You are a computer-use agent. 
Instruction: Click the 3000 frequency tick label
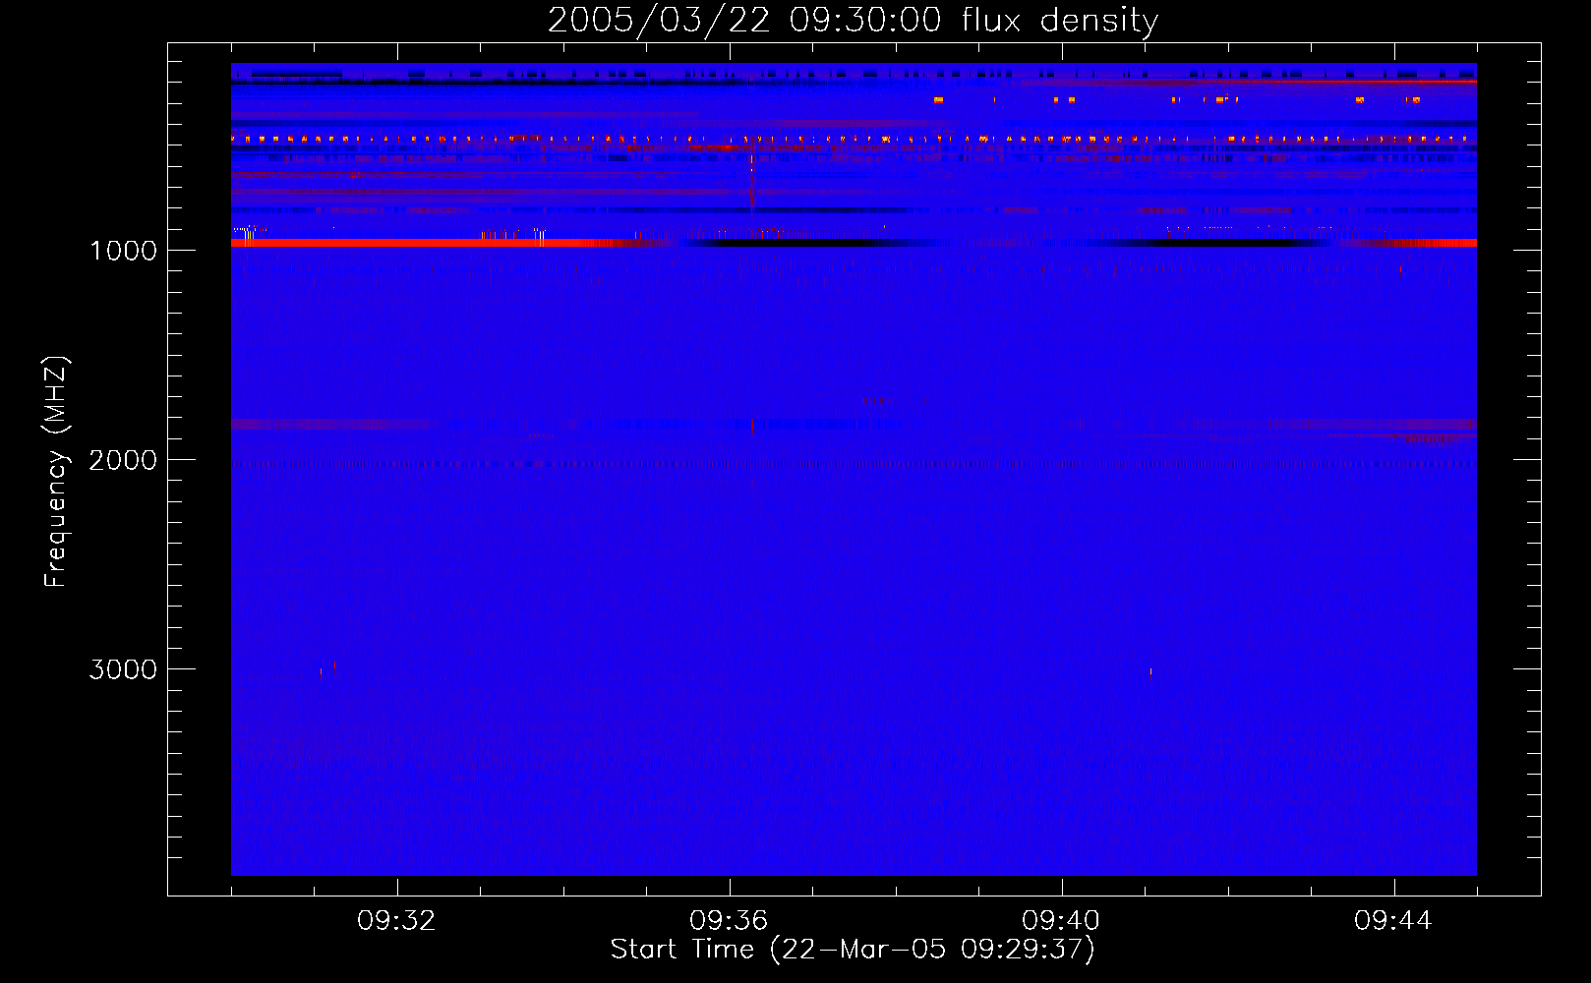(123, 669)
